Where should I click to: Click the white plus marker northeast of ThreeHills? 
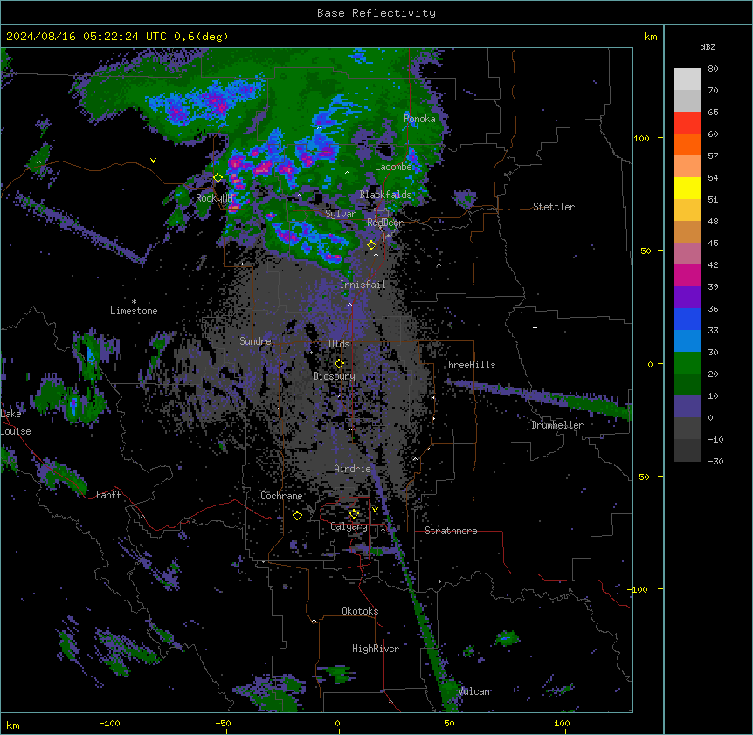pos(535,327)
